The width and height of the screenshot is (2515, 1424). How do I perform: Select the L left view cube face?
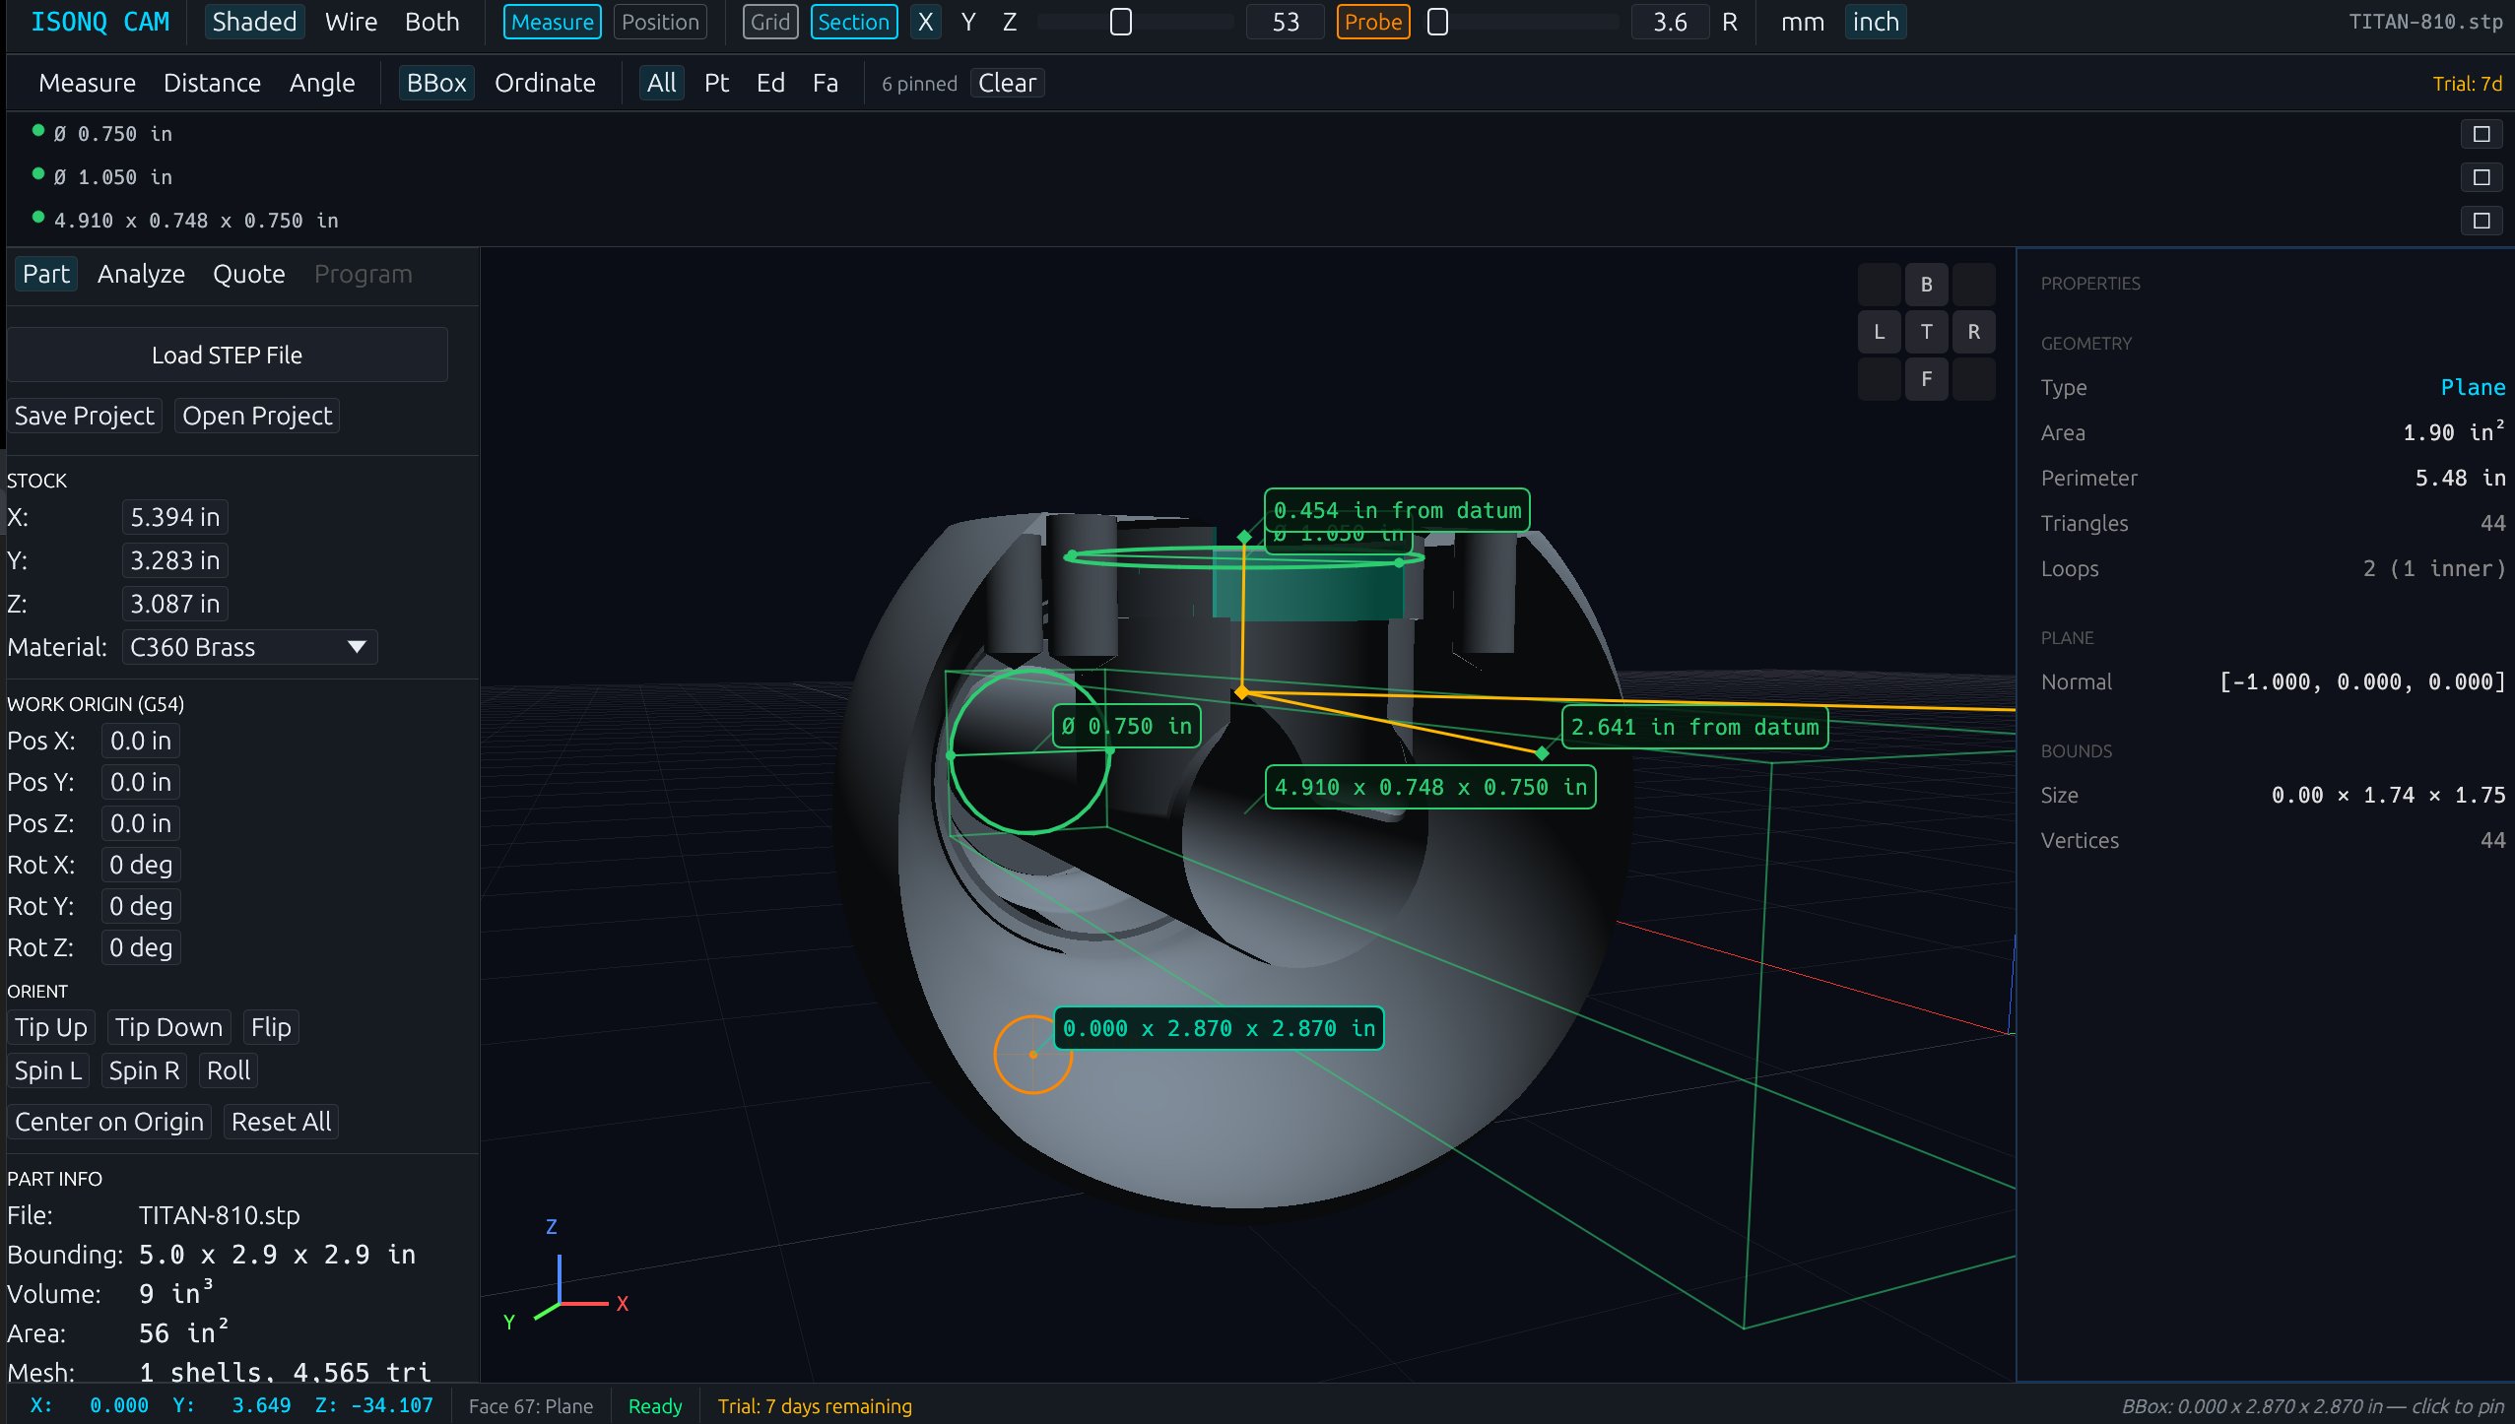click(x=1879, y=332)
